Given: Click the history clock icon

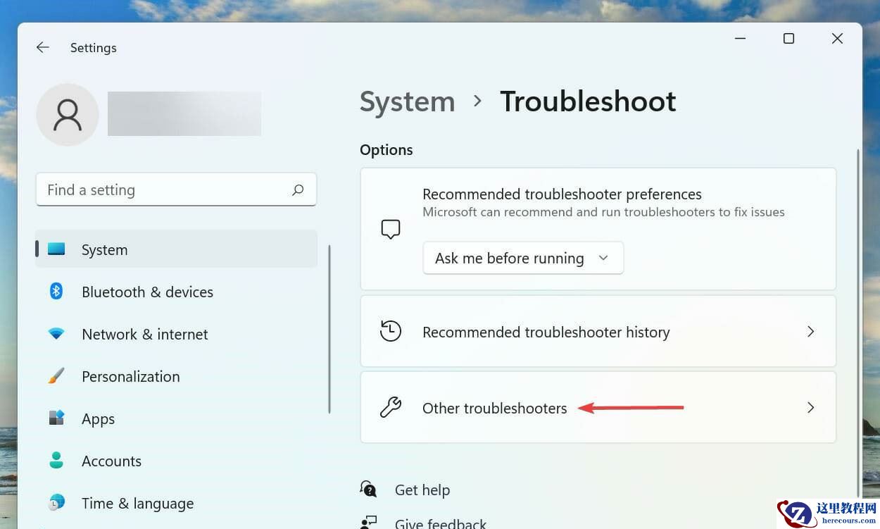Looking at the screenshot, I should coord(390,331).
